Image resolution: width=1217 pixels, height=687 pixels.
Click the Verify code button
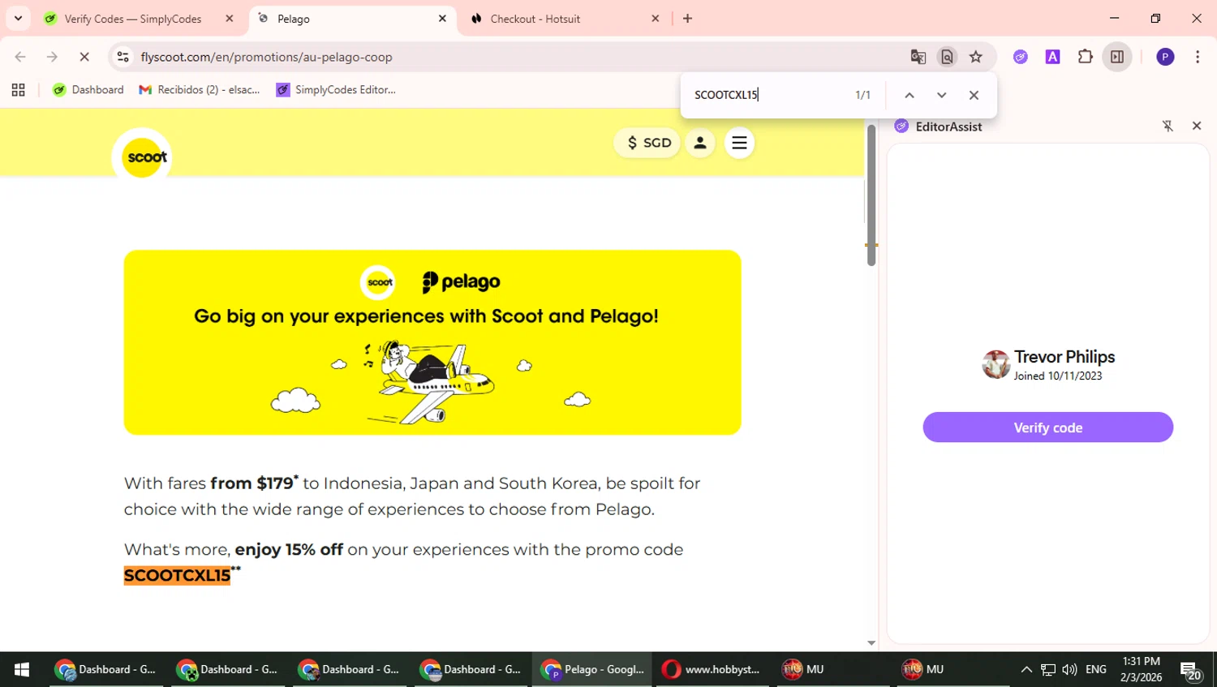click(1047, 427)
